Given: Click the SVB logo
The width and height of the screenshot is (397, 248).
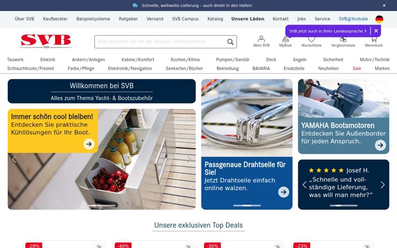Looking at the screenshot, I should tap(46, 41).
